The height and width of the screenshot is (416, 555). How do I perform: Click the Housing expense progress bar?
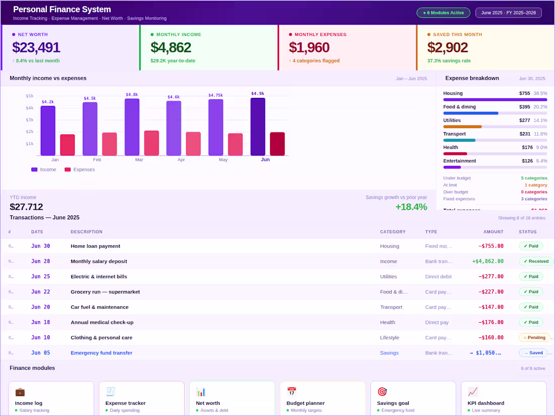[495, 100]
